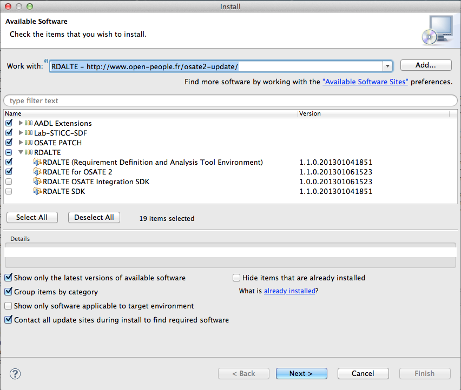Click feature icon for RDALTE SDK
Screen dimensions: 461x390
coord(37,191)
